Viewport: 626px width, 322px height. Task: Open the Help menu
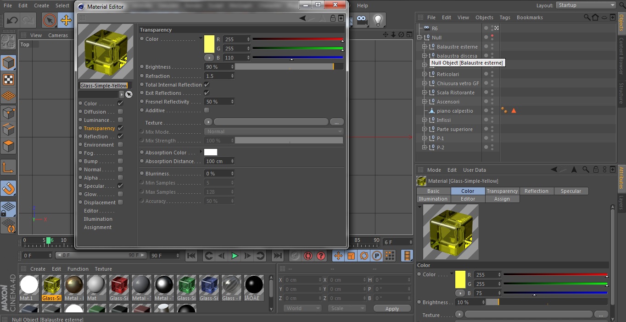pyautogui.click(x=363, y=5)
